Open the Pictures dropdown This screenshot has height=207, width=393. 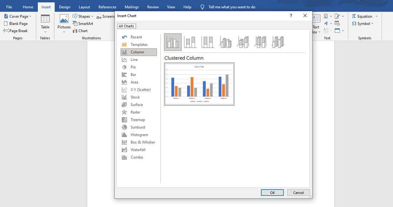[64, 24]
